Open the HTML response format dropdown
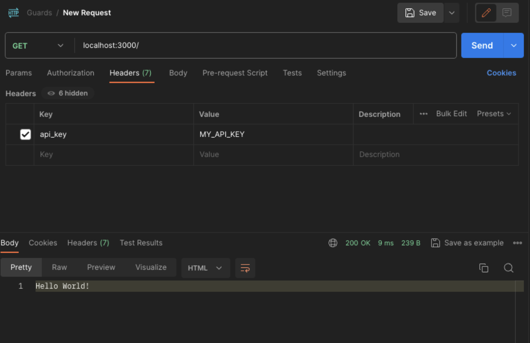This screenshot has width=530, height=343. click(x=205, y=268)
